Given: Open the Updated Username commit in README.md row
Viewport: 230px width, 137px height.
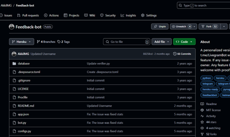Looking at the screenshot, I should [x=99, y=106].
